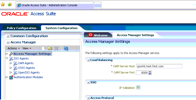Click the Create new item icon

(44, 48)
